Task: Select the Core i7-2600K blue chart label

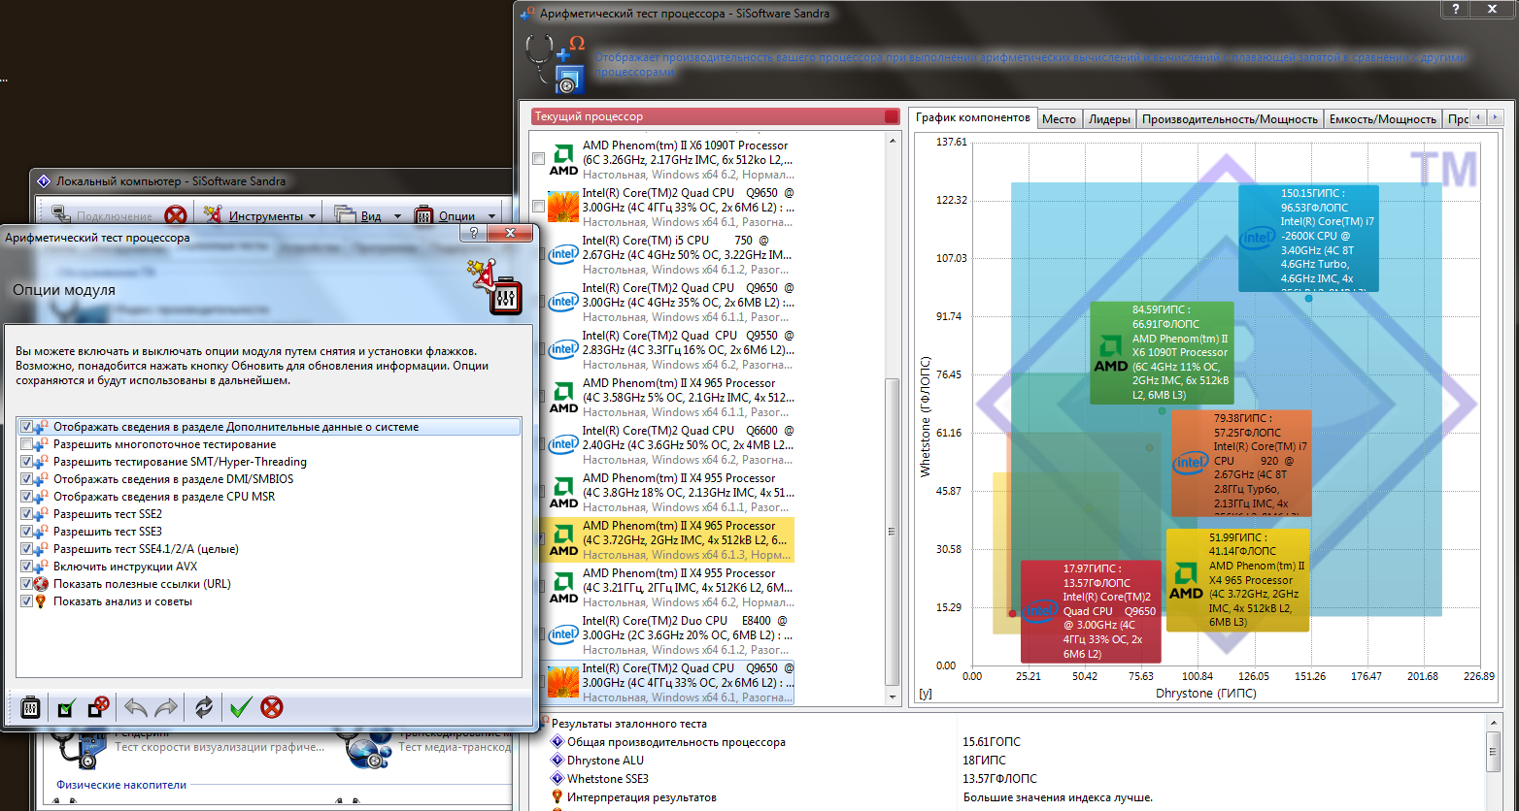Action: click(1309, 238)
